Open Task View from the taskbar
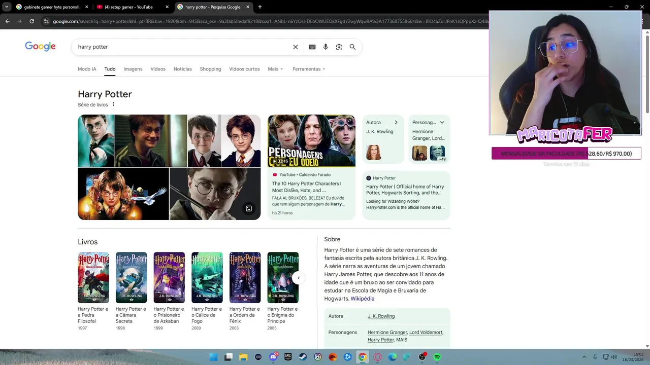650x365 pixels. tap(229, 357)
